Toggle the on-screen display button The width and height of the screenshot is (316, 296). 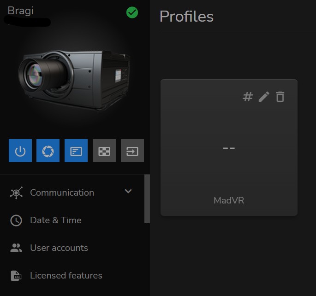tap(76, 151)
